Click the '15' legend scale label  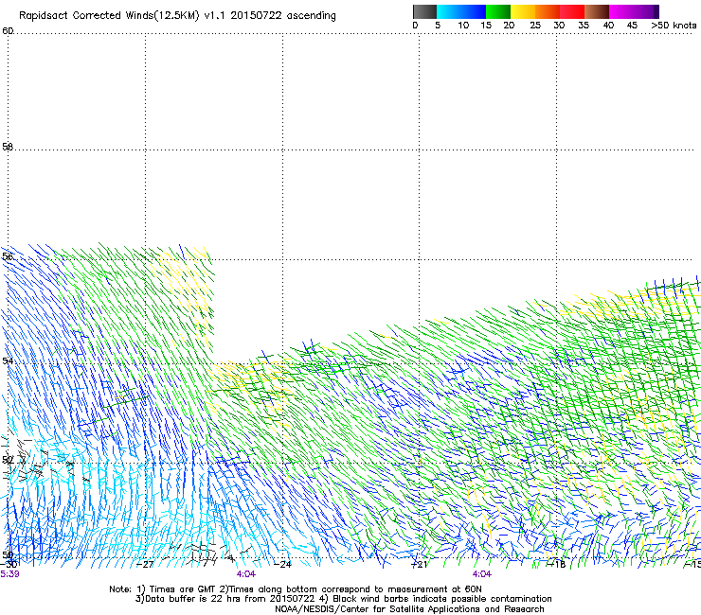486,26
